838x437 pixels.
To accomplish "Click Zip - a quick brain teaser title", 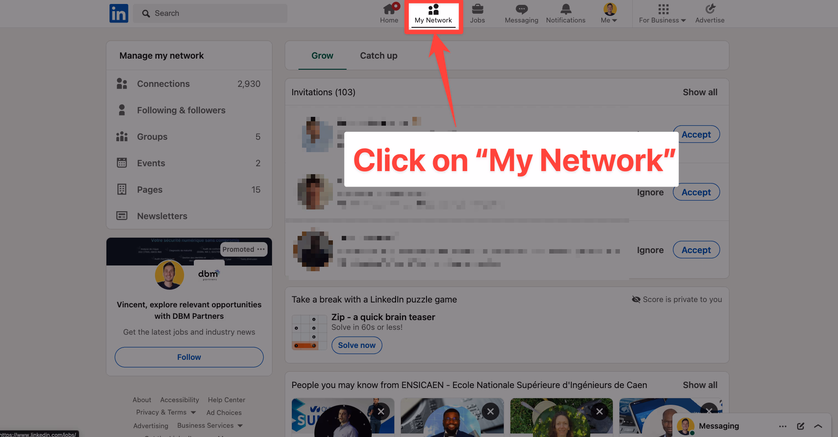I will tap(383, 317).
